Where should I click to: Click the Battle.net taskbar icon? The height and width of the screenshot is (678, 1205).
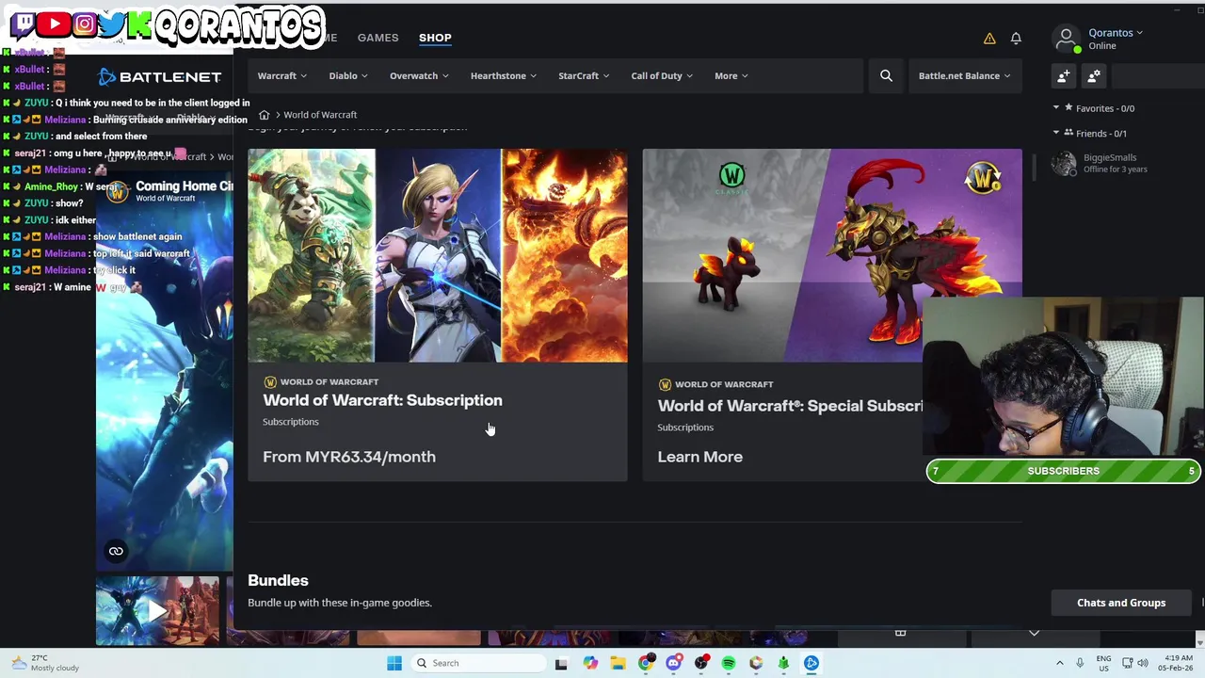coord(811,663)
